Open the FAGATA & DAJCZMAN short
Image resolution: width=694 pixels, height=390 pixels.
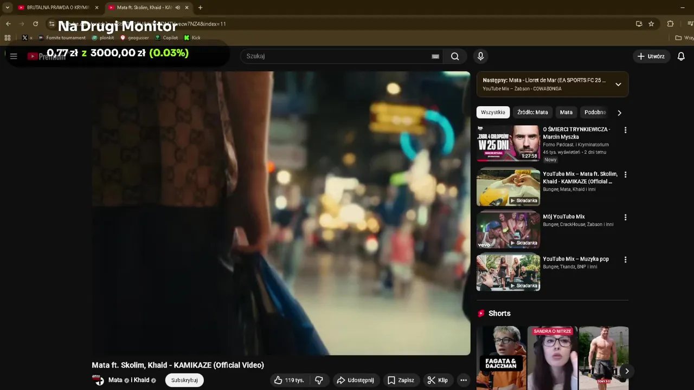point(501,357)
